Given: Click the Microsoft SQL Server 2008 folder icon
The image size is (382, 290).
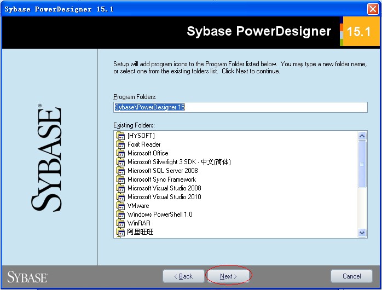Looking at the screenshot, I should click(x=121, y=171).
